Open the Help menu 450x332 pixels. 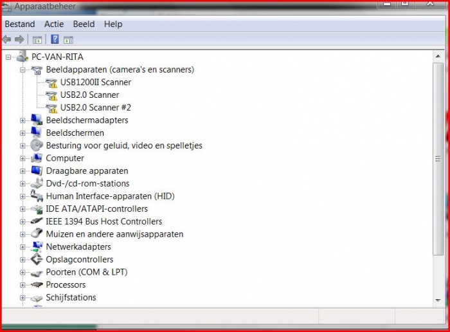[113, 24]
